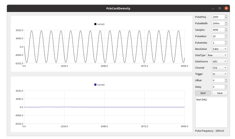
Task: Decrease PulseWidth with down arrow
Action: pos(226,25)
